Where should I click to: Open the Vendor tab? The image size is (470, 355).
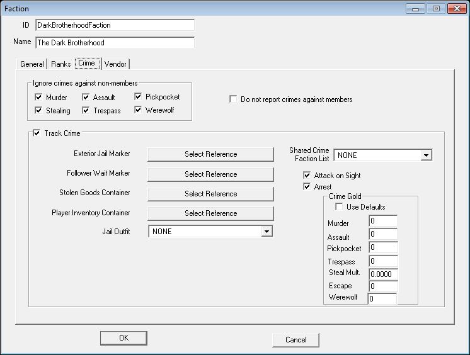point(116,64)
